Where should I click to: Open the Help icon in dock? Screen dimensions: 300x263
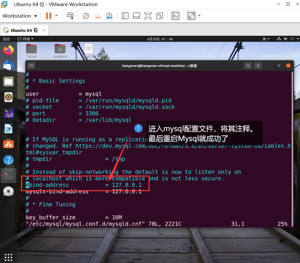[x=8, y=160]
